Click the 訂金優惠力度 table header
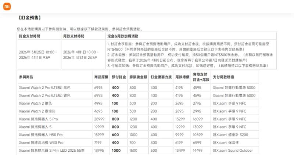 161,77
